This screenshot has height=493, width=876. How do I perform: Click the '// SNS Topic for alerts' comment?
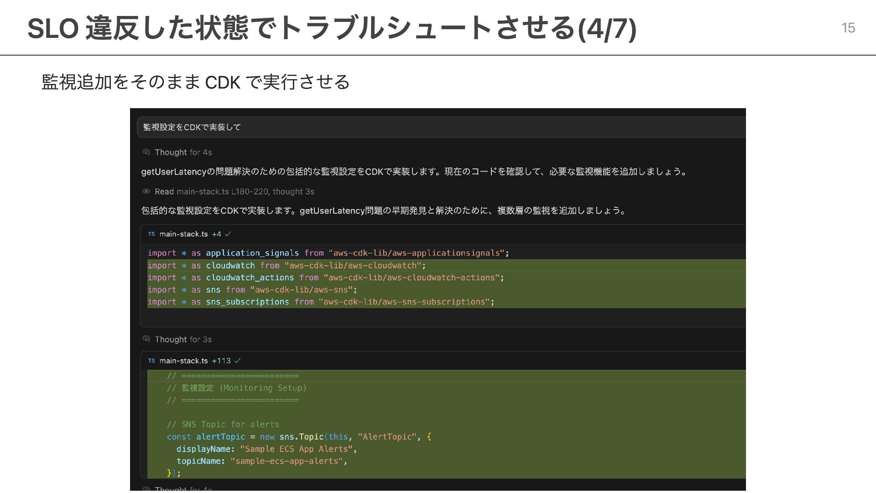click(223, 425)
